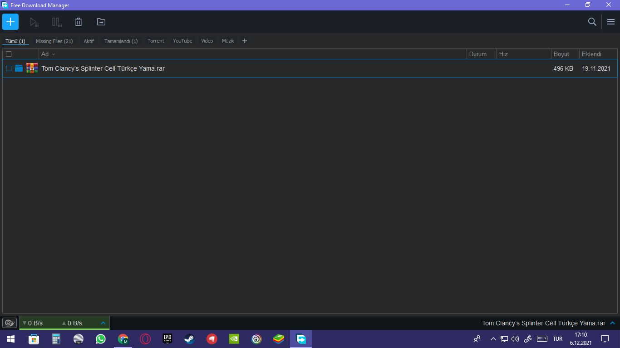Switch to the Tamamlandı (1) tab
This screenshot has width=620, height=348.
pyautogui.click(x=121, y=41)
